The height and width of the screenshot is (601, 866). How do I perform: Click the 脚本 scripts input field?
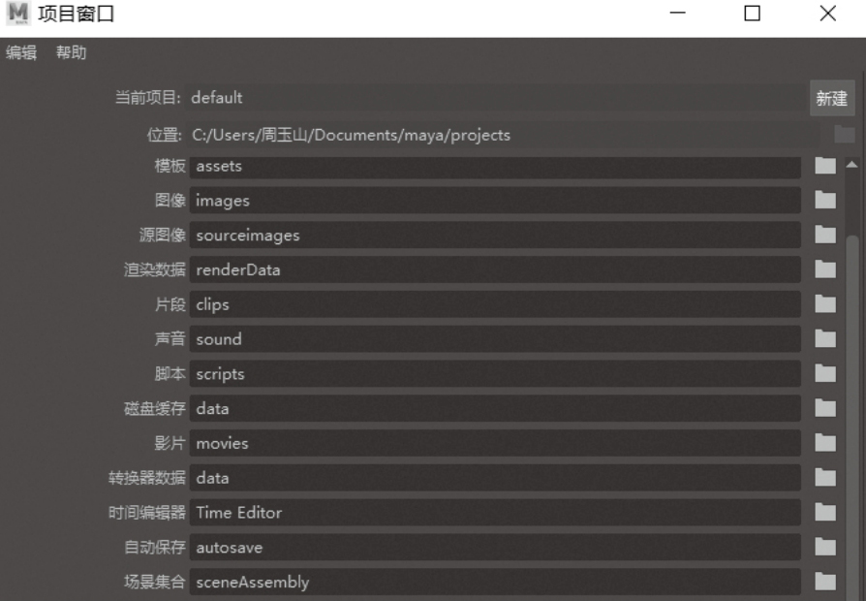(495, 374)
